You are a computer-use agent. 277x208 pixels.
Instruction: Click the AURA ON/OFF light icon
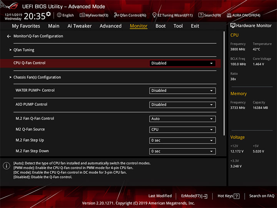point(229,15)
